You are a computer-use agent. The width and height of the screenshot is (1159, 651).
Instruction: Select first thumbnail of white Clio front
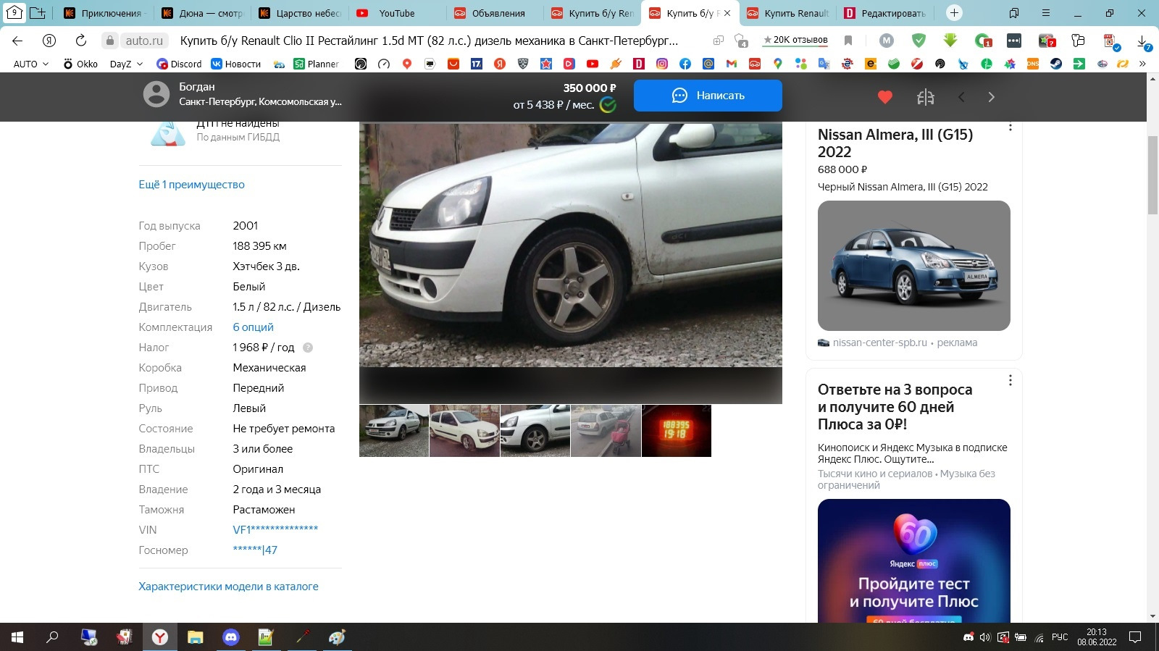(394, 431)
